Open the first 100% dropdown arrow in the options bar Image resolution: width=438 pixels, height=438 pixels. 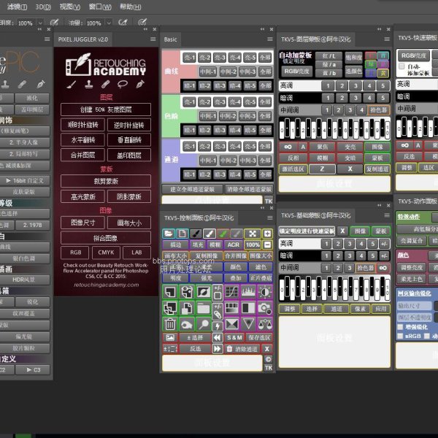point(40,23)
